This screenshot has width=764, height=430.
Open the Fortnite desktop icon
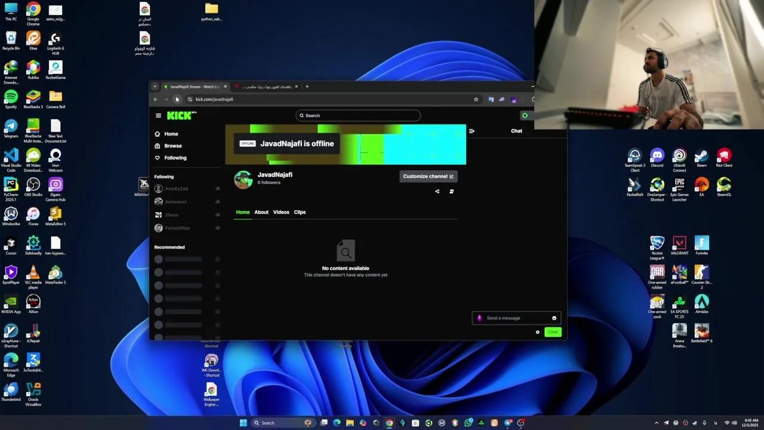click(702, 246)
